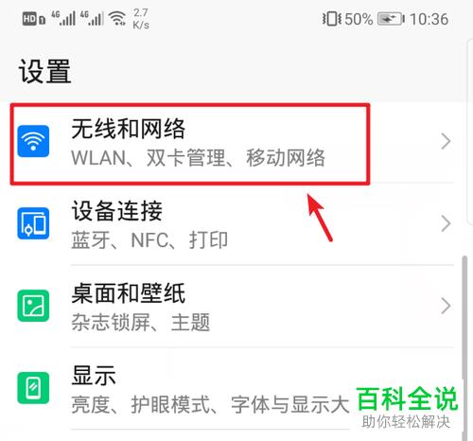Tap the 设置 page title
473x441 pixels.
pos(44,71)
